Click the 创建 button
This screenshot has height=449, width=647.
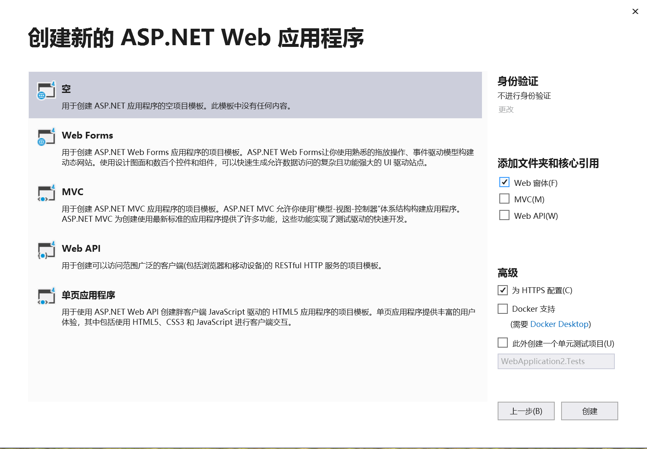pos(589,411)
